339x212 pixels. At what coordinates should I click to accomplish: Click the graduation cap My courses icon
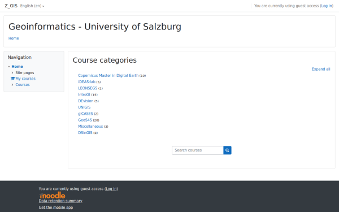click(13, 79)
